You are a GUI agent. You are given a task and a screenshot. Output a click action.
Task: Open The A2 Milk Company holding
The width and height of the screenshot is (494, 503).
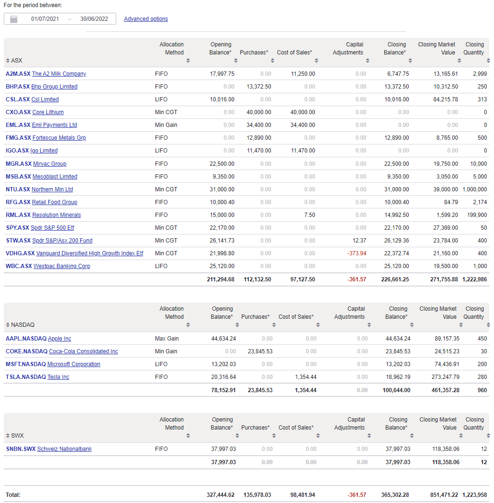(x=59, y=74)
